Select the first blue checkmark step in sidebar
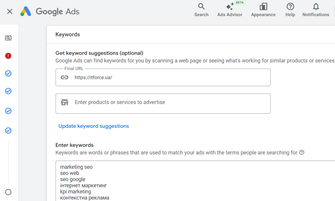The height and width of the screenshot is (201, 335). 9,73
